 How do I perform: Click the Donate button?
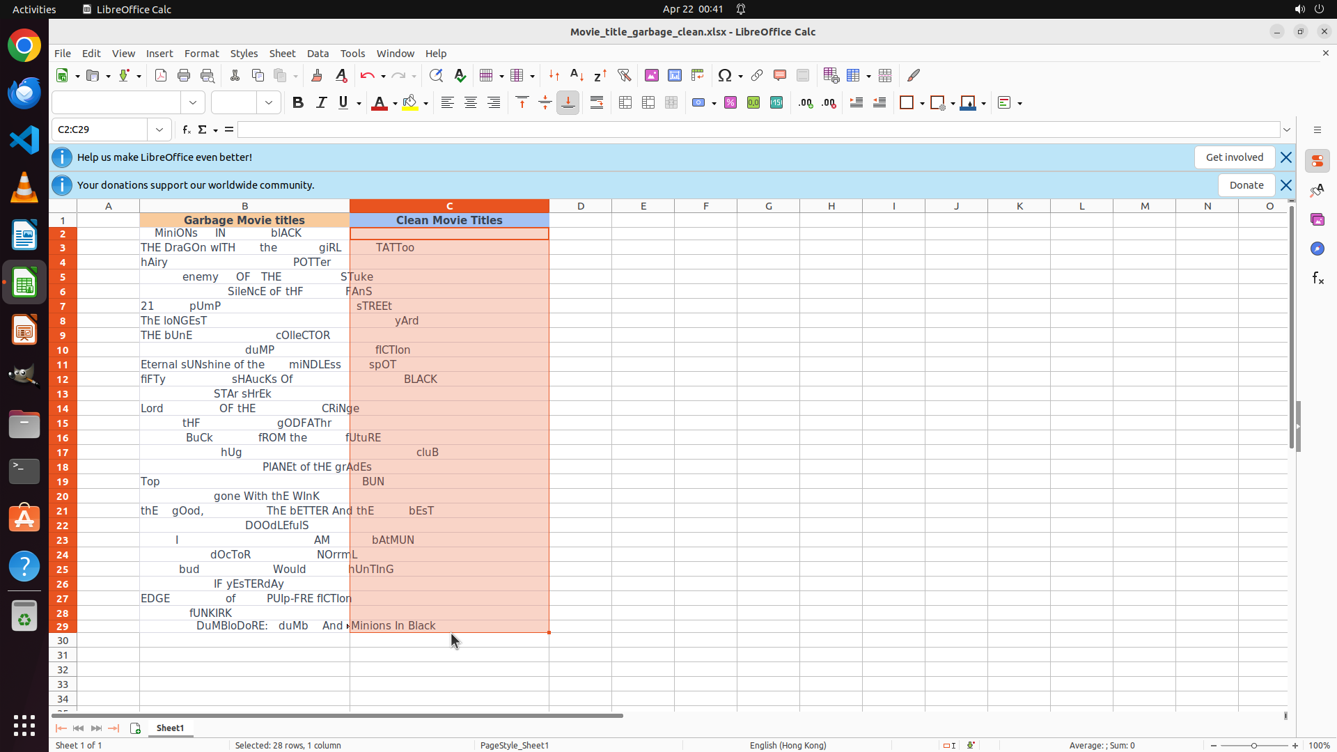[x=1246, y=185]
